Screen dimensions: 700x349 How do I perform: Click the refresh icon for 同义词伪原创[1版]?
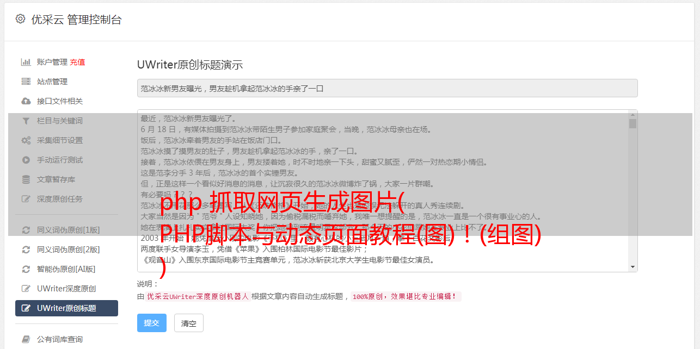pos(26,230)
